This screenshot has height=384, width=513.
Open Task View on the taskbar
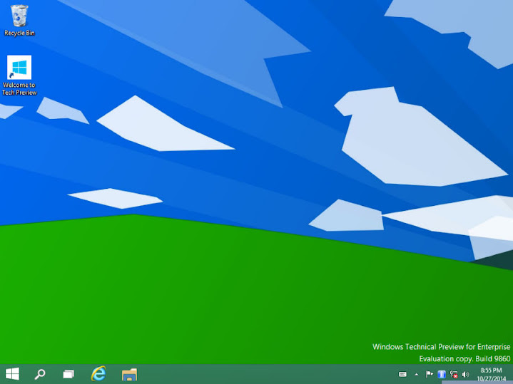click(68, 374)
